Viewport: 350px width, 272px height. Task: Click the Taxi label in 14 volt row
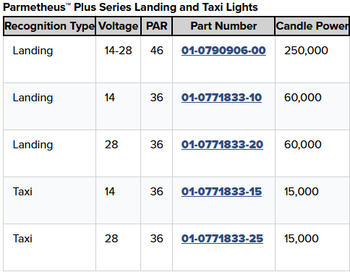22,192
